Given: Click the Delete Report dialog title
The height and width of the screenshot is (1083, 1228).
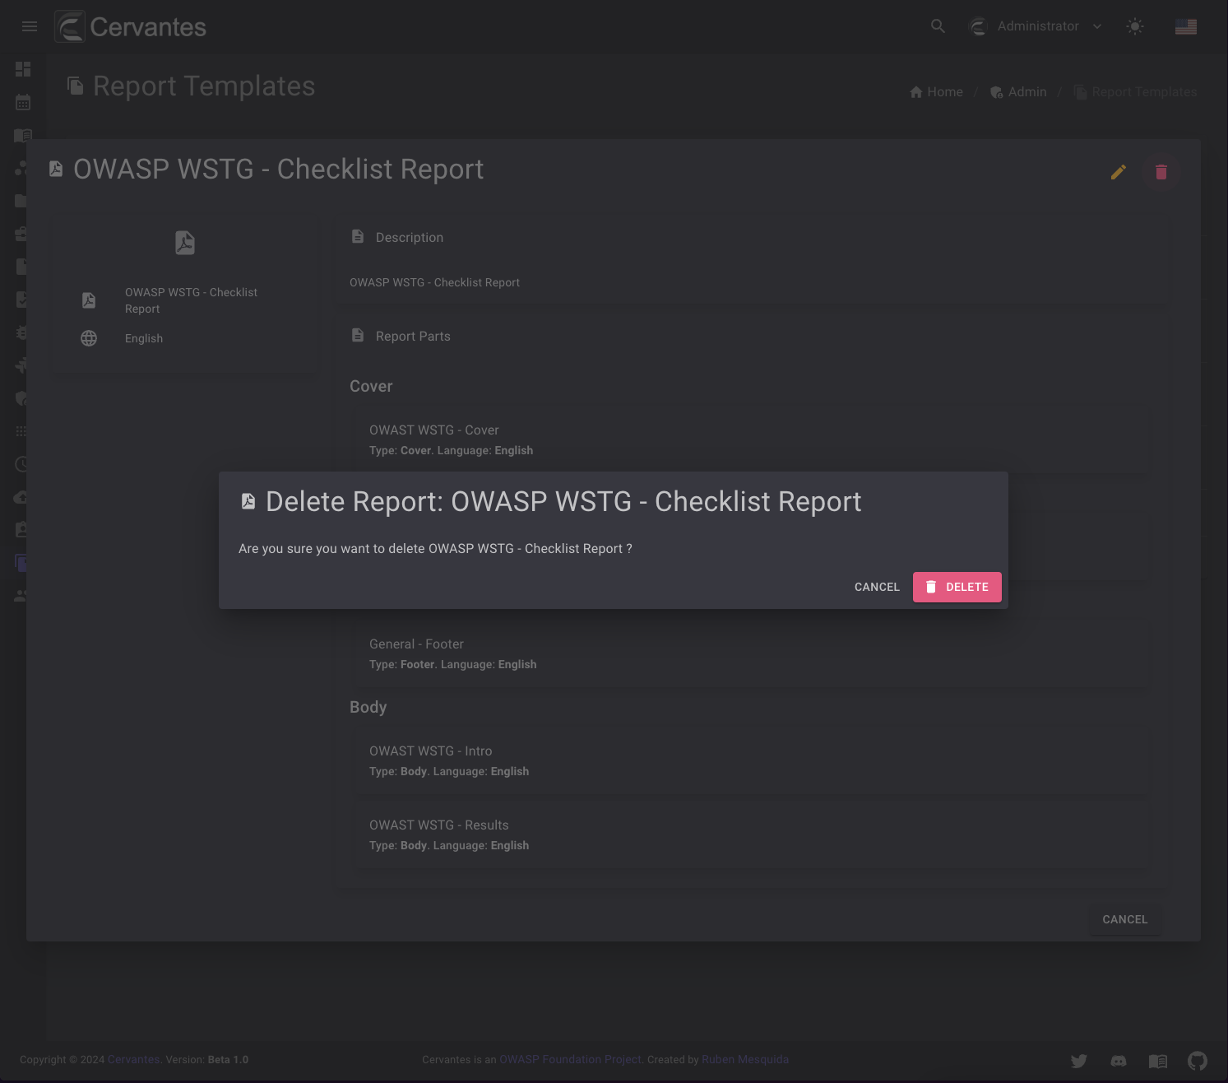Looking at the screenshot, I should click(x=563, y=501).
